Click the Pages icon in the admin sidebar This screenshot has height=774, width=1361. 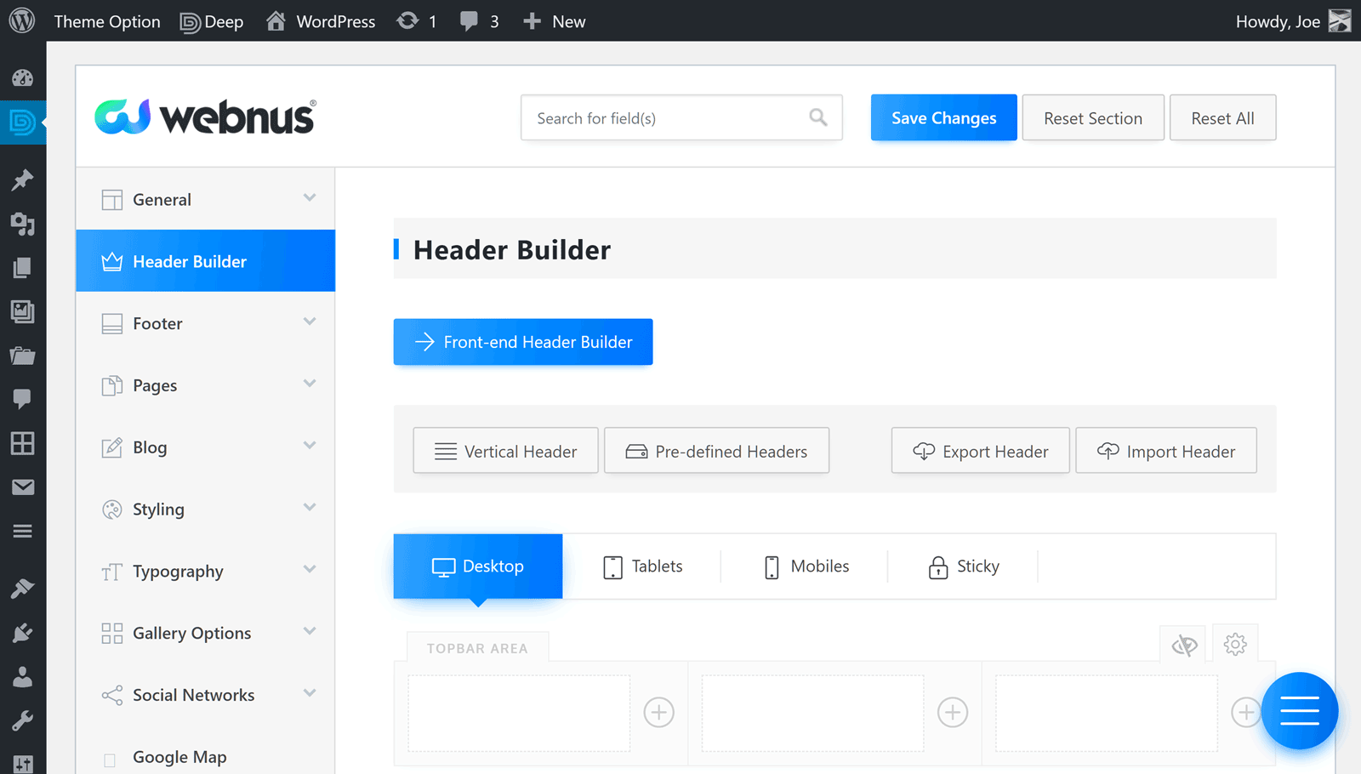coord(23,268)
